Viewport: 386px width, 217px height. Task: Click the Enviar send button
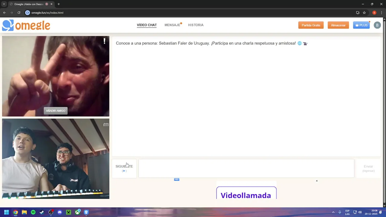[368, 168]
